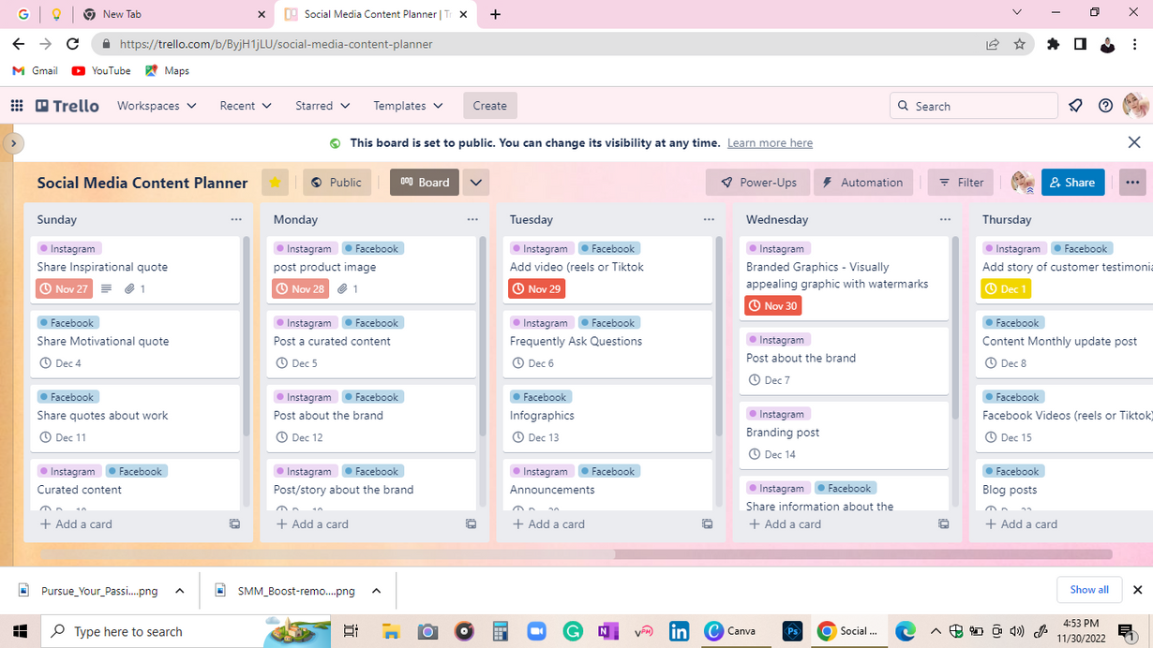The height and width of the screenshot is (648, 1153).
Task: Toggle the Nov 30 due date badge
Action: (772, 306)
